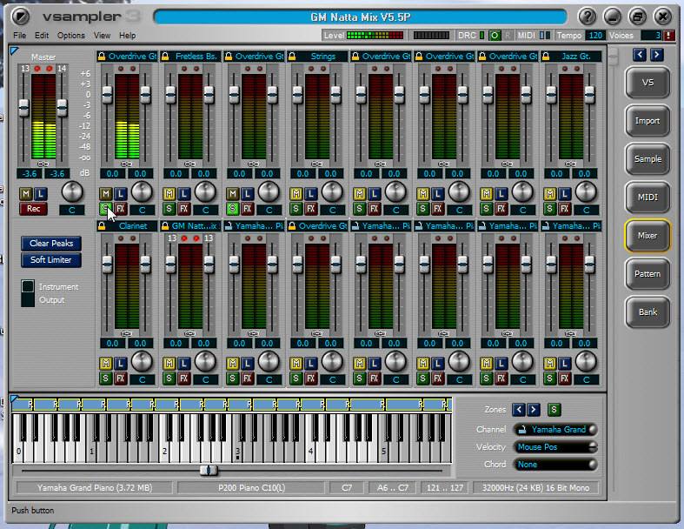Viewport: 684px width, 529px height.
Task: Click the Soft Limiter button
Action: click(51, 260)
